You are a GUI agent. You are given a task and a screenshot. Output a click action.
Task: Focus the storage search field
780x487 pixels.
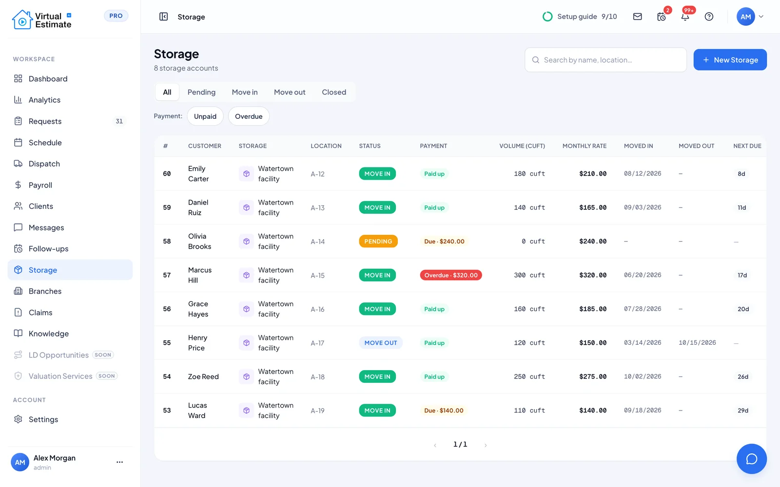[x=605, y=60]
